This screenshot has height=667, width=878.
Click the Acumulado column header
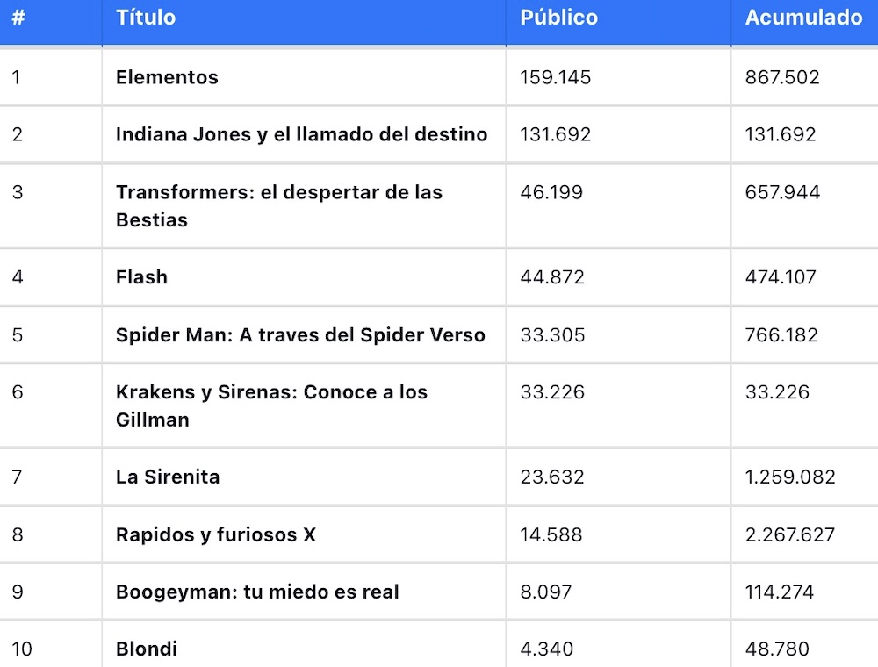[x=803, y=18]
